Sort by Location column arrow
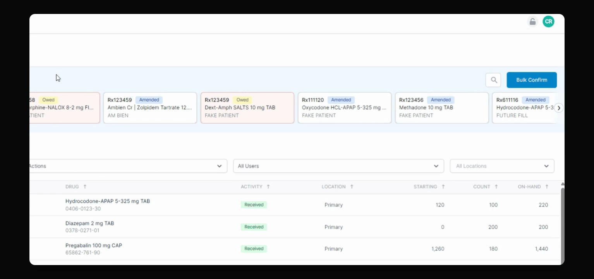Screen dimensions: 594x279 click(x=352, y=187)
